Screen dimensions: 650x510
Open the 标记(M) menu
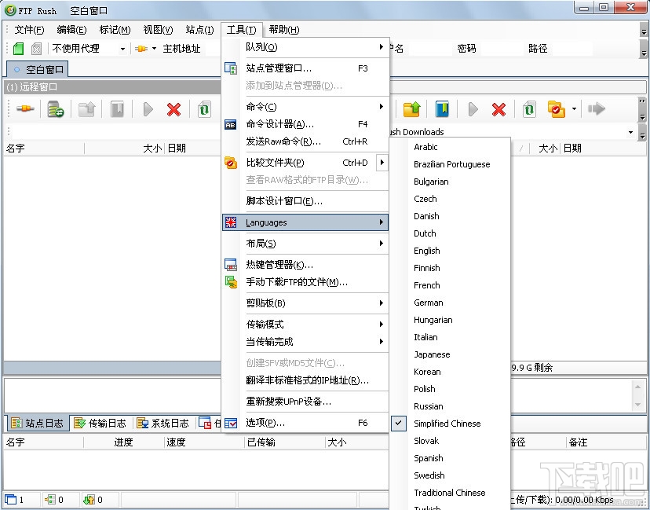[x=115, y=30]
